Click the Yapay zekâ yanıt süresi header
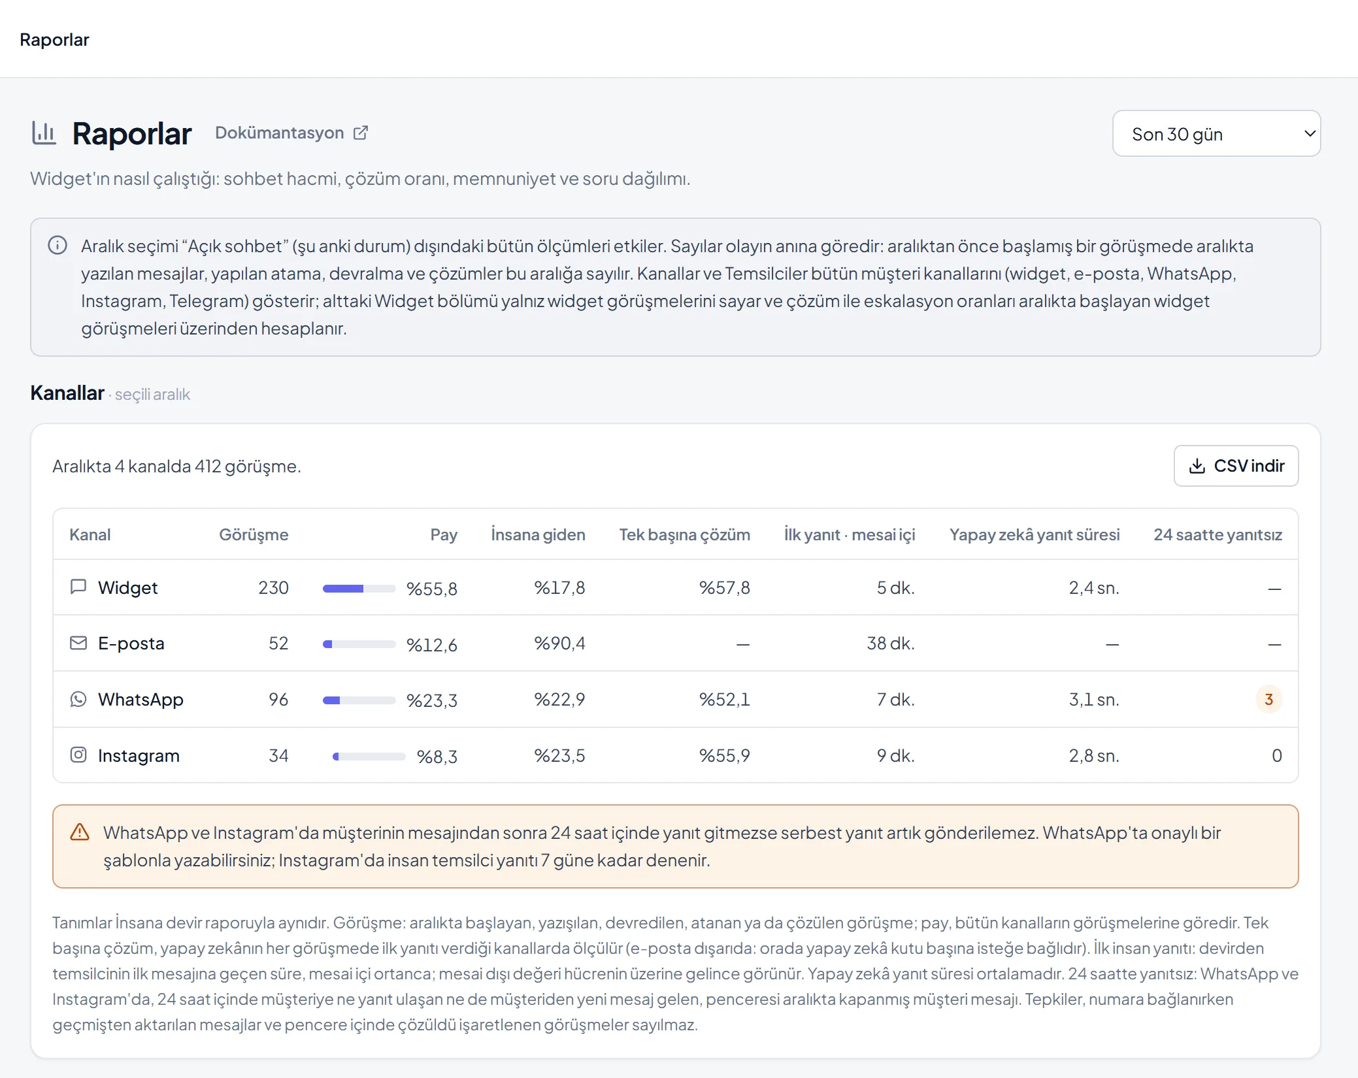This screenshot has height=1078, width=1358. pyautogui.click(x=1035, y=534)
